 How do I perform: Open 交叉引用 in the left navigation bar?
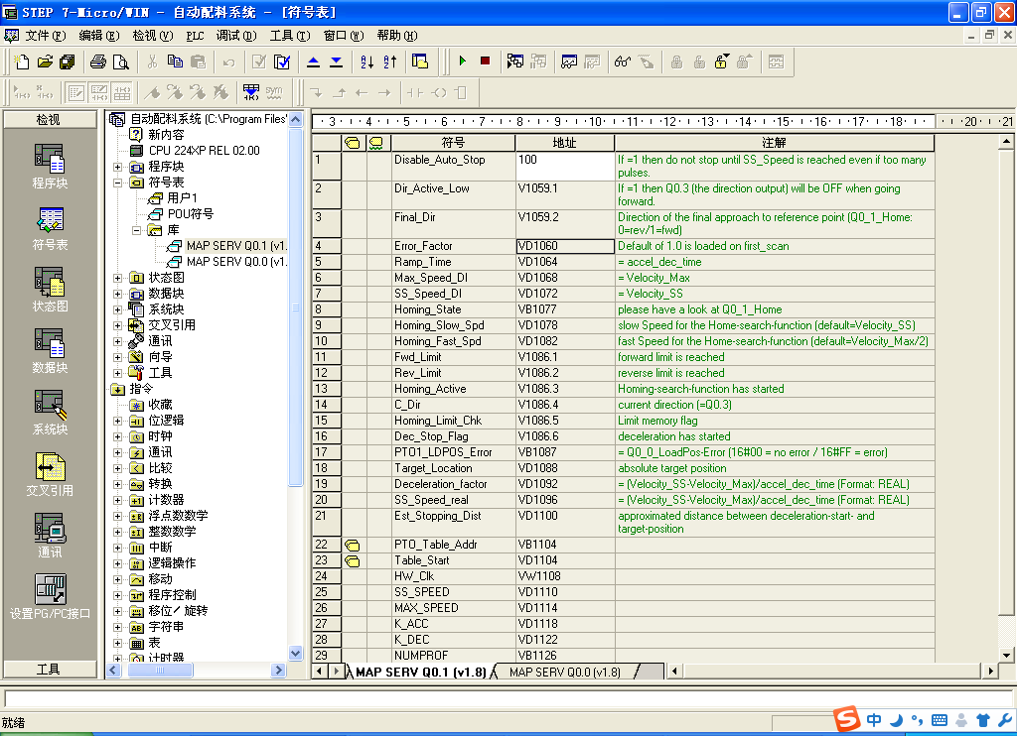[x=50, y=474]
